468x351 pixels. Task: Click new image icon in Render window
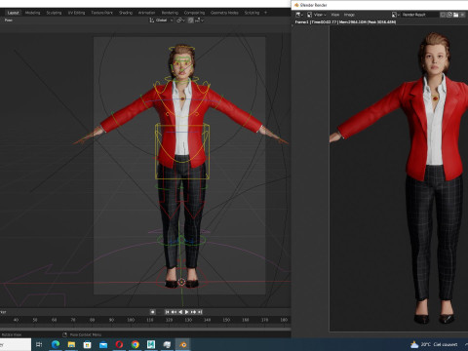click(x=449, y=15)
